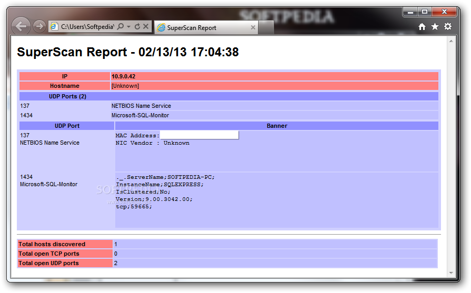Click InstanceName;SQLEXPRESS banner line
This screenshot has height=293, width=471.
[x=160, y=185]
